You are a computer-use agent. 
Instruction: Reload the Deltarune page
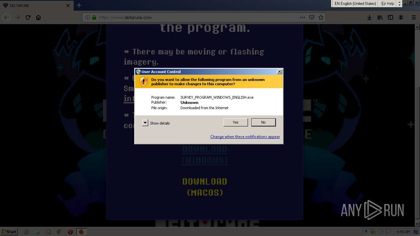click(x=28, y=17)
